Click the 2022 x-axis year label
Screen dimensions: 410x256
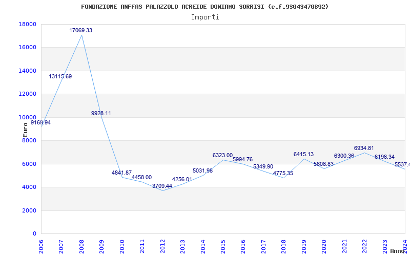[365, 246]
